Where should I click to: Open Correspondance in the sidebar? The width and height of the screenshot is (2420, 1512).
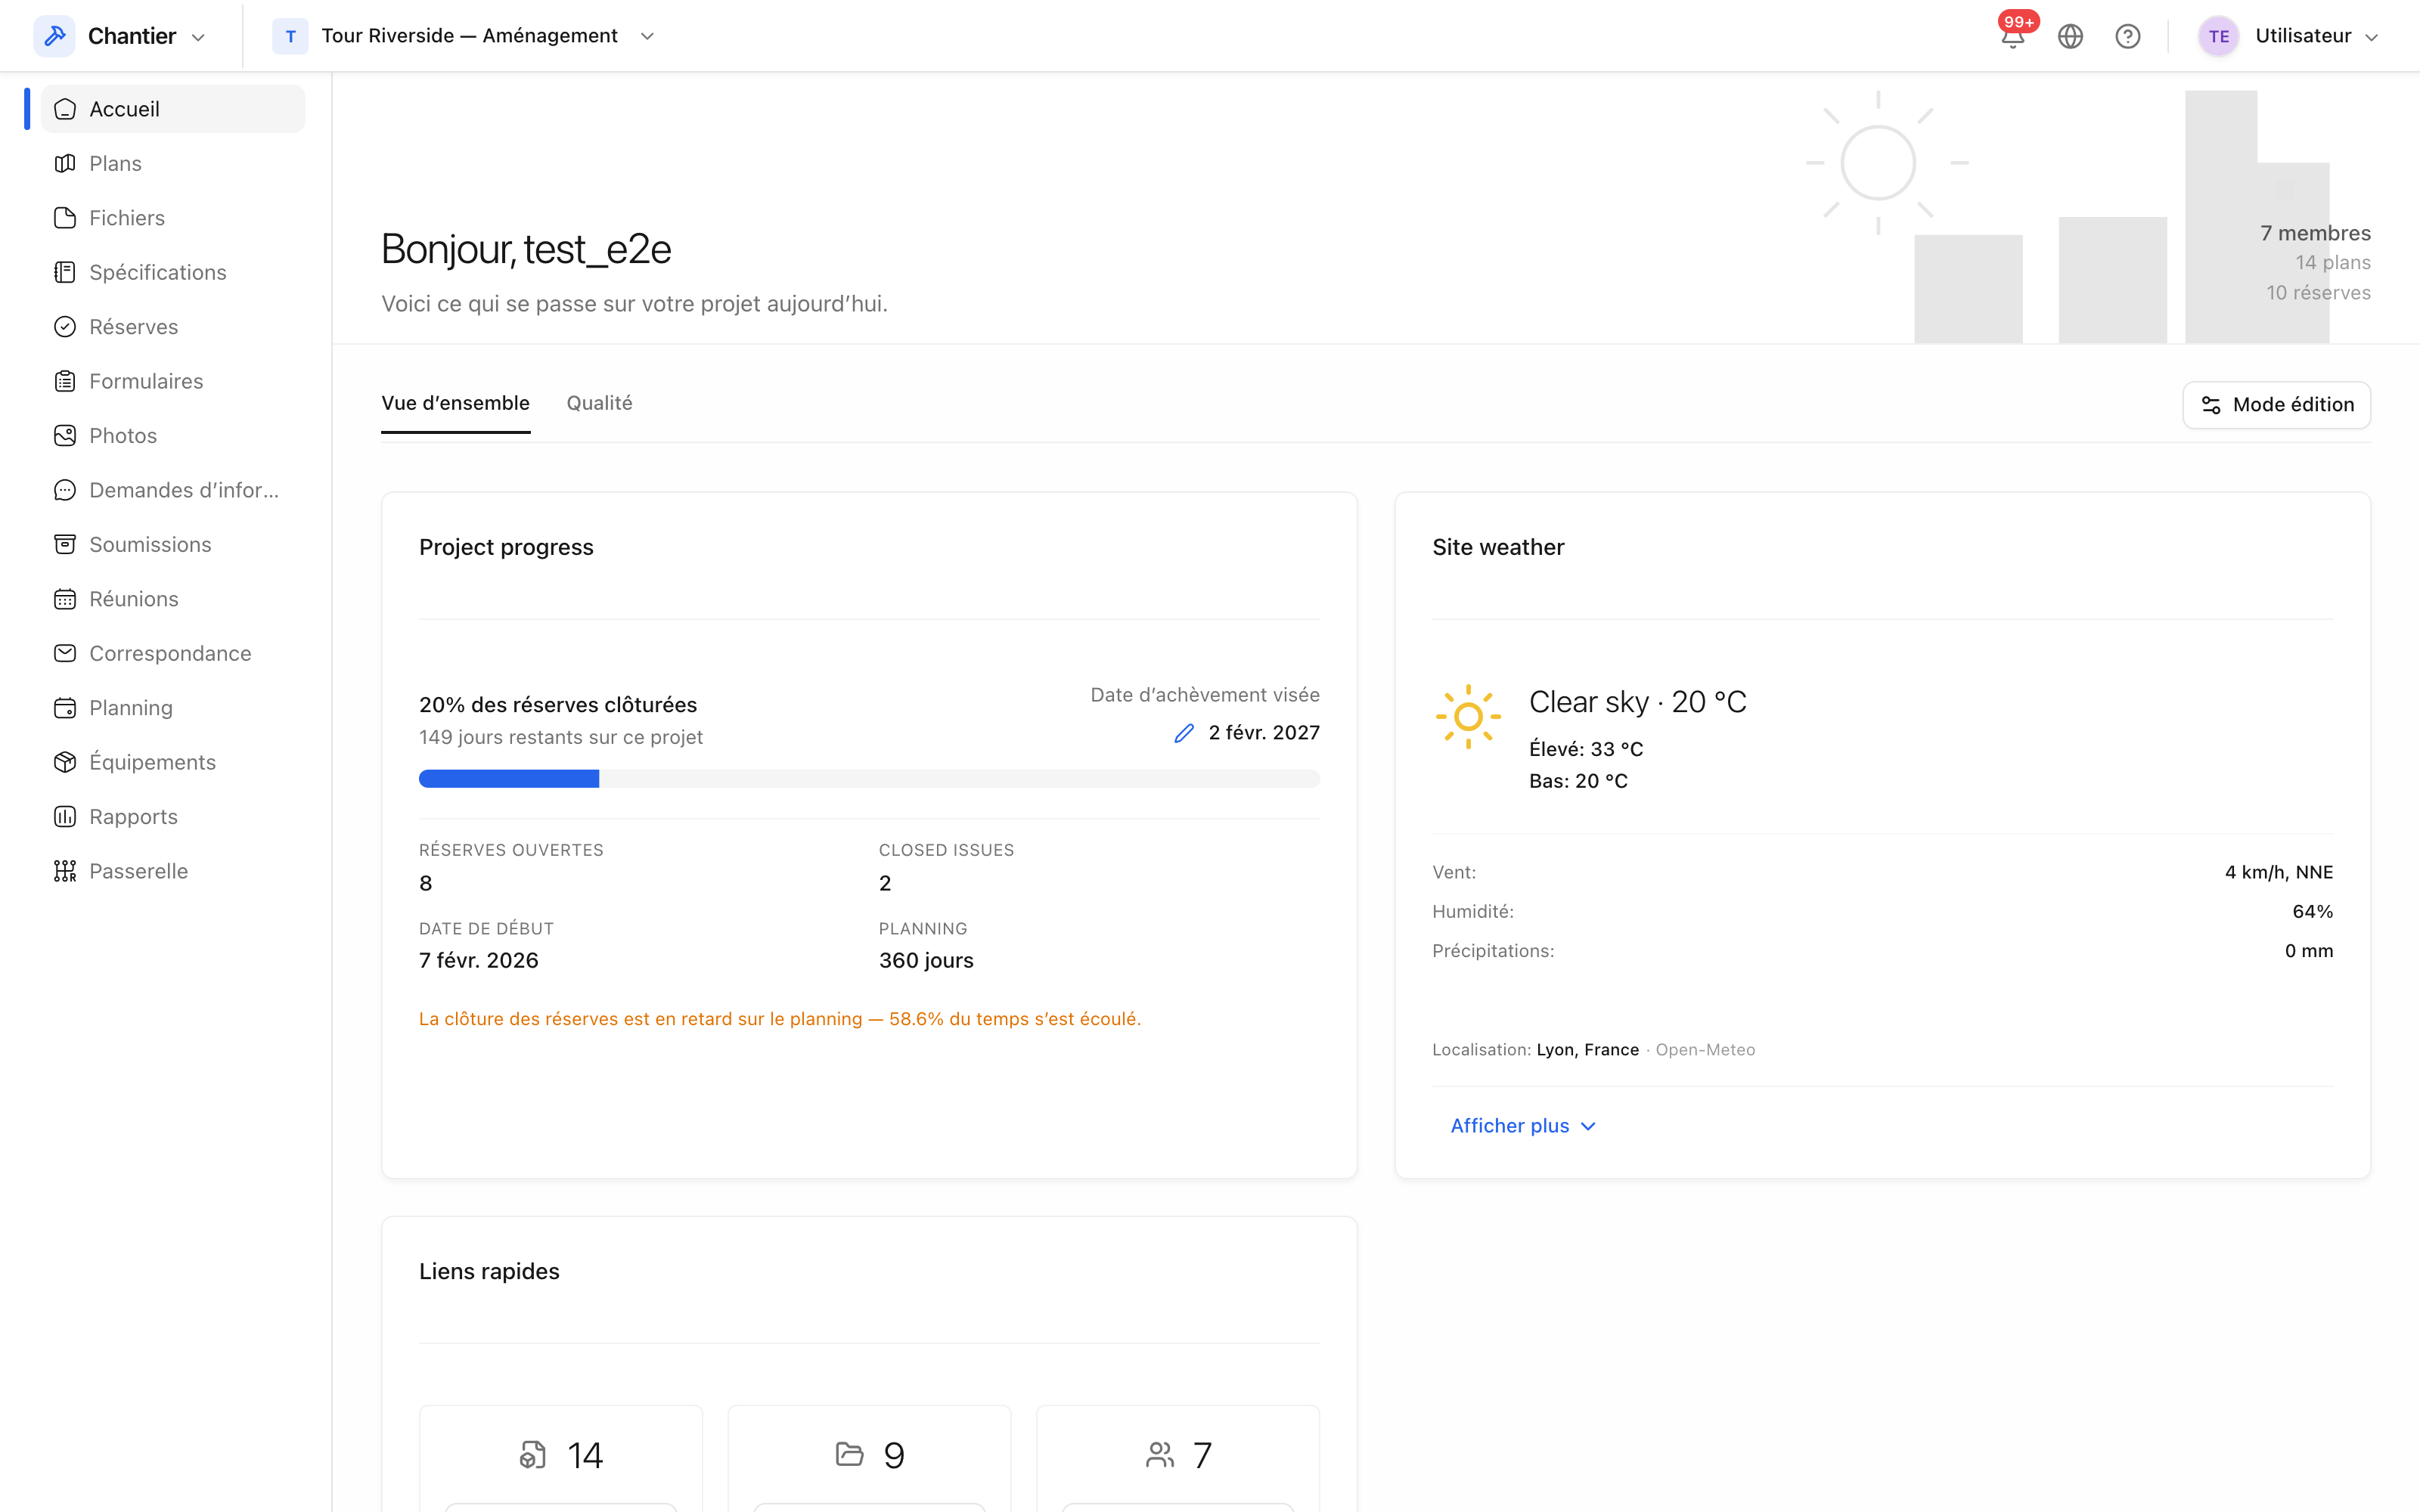click(172, 653)
